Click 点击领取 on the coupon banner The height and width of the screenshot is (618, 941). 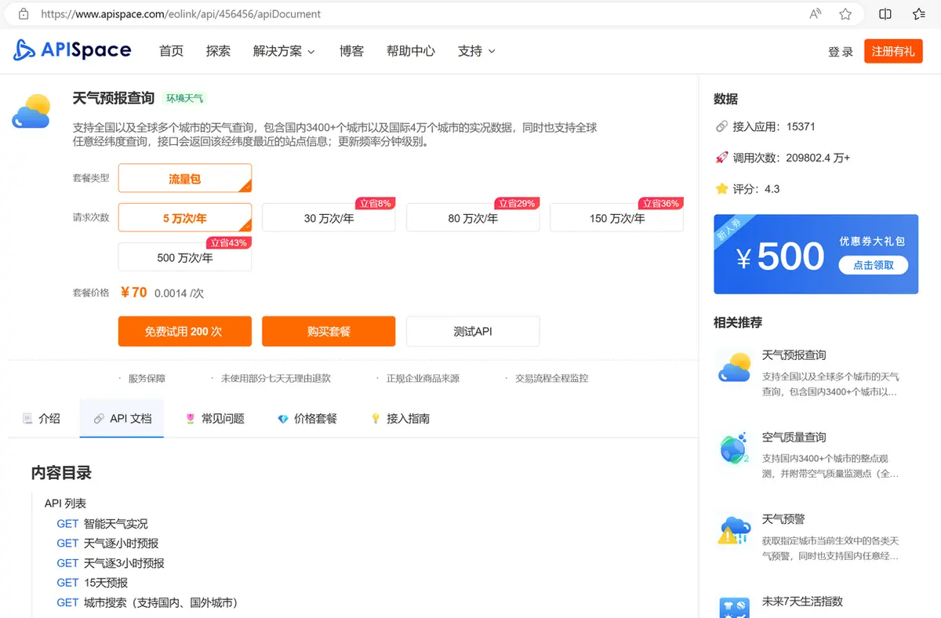click(874, 265)
